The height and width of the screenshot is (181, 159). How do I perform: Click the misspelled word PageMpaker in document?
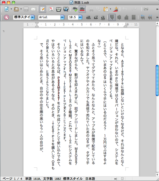click(x=59, y=89)
